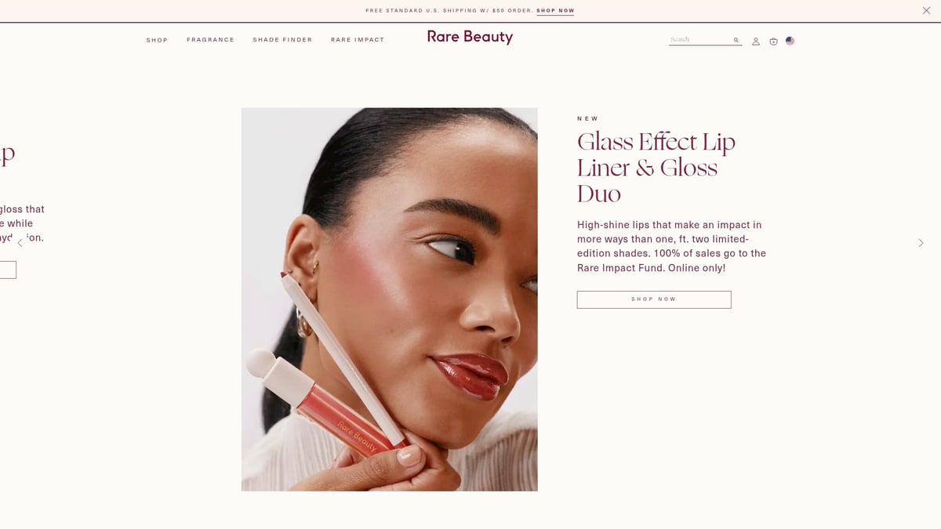Go to next carousel slide arrow

point(921,243)
